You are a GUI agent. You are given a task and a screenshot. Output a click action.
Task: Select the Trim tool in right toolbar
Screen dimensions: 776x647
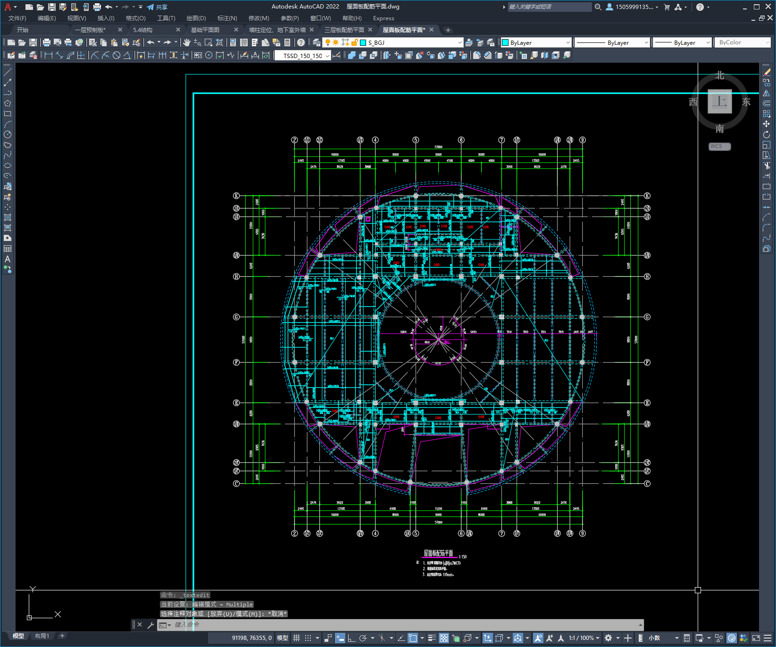pos(767,166)
